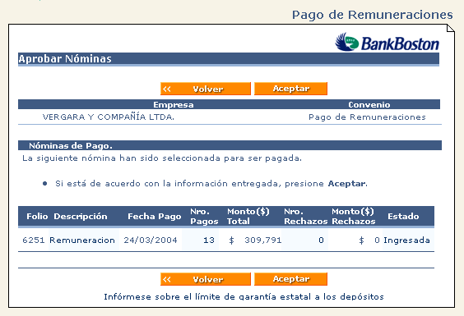Click the Nro. Rechazos column header

click(305, 217)
